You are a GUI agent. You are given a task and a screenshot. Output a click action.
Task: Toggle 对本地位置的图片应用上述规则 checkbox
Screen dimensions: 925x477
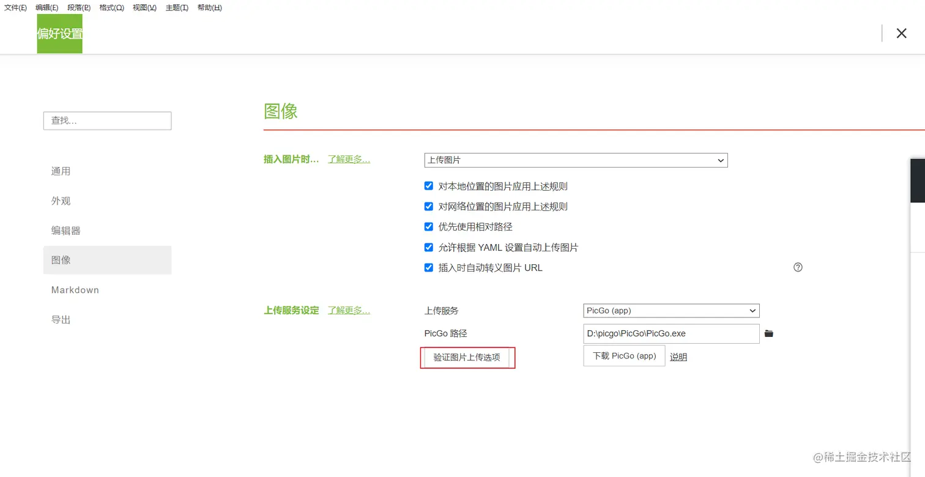coord(429,186)
